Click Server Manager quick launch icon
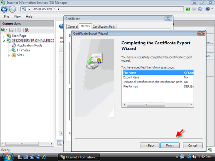The image size is (215, 161). point(19,157)
